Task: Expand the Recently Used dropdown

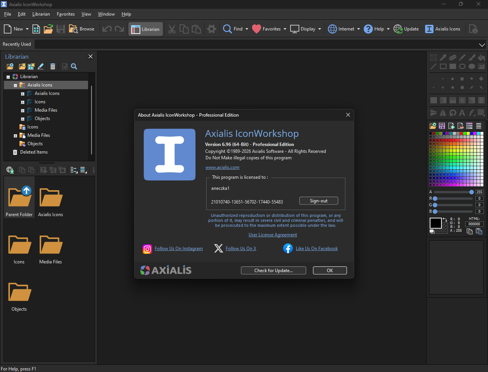Action: pos(482,45)
